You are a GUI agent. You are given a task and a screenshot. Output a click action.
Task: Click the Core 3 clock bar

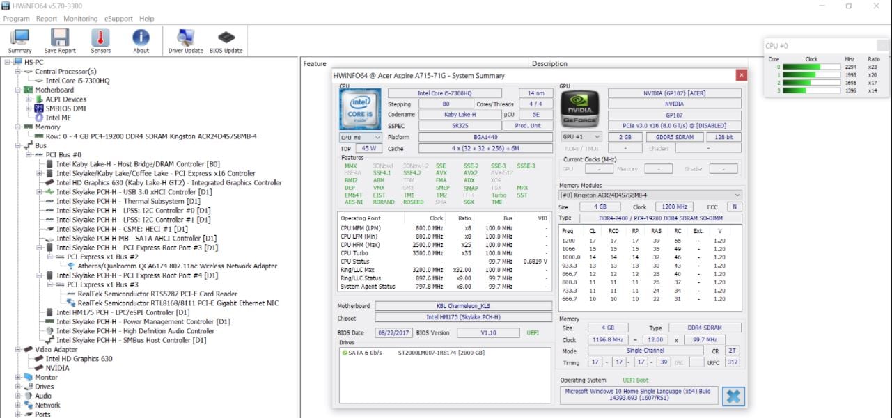click(811, 90)
